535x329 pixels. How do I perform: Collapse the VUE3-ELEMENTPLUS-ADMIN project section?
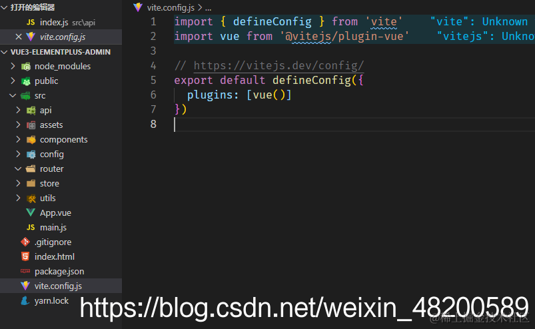coord(5,52)
